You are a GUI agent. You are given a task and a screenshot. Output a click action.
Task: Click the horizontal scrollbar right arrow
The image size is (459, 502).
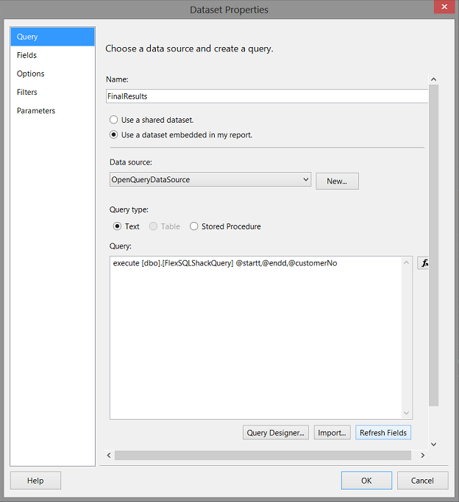click(x=422, y=455)
